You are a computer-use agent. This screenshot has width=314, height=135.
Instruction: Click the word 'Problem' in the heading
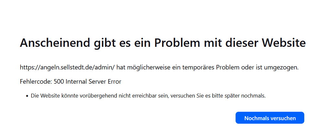(178, 43)
